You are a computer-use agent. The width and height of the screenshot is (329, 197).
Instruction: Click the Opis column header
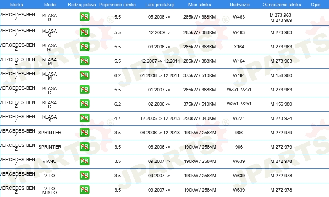[316, 5]
